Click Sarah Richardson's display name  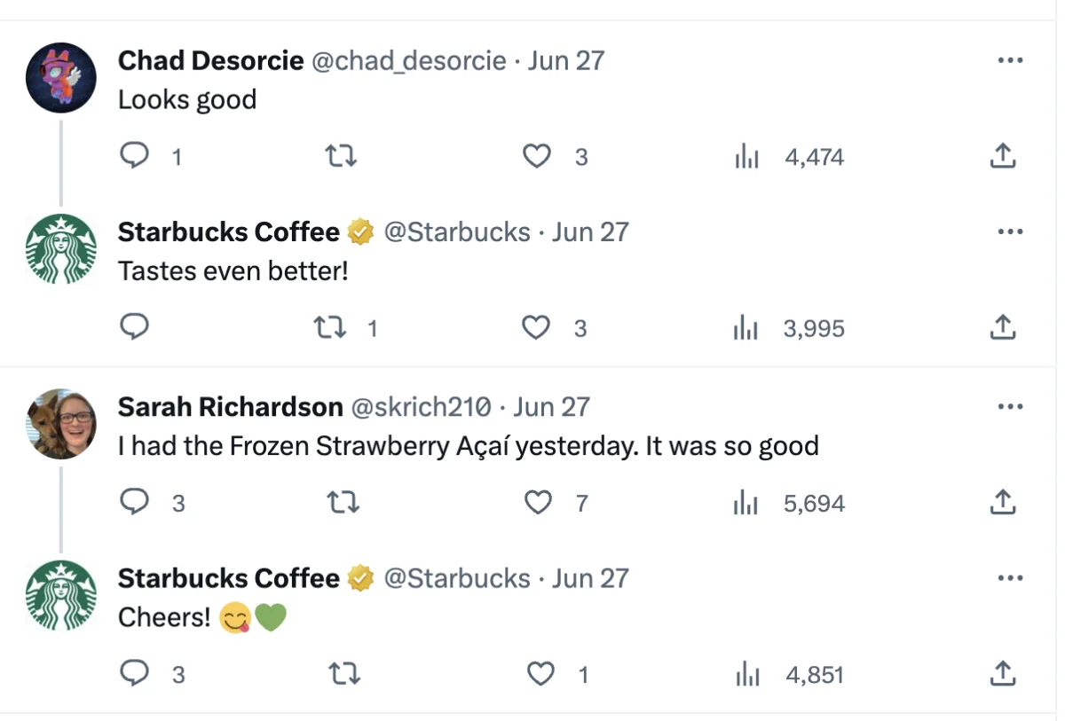tap(230, 407)
